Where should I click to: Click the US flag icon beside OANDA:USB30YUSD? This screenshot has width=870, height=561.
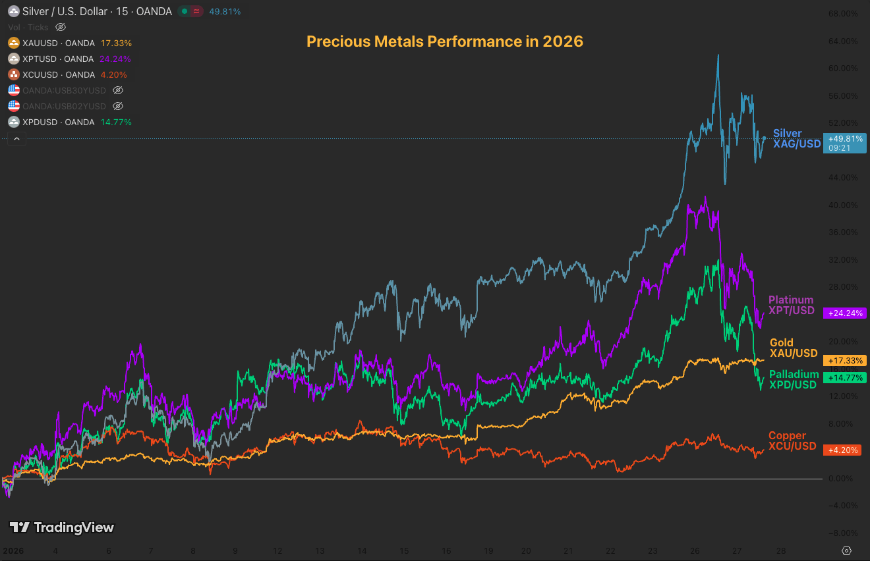pyautogui.click(x=13, y=90)
